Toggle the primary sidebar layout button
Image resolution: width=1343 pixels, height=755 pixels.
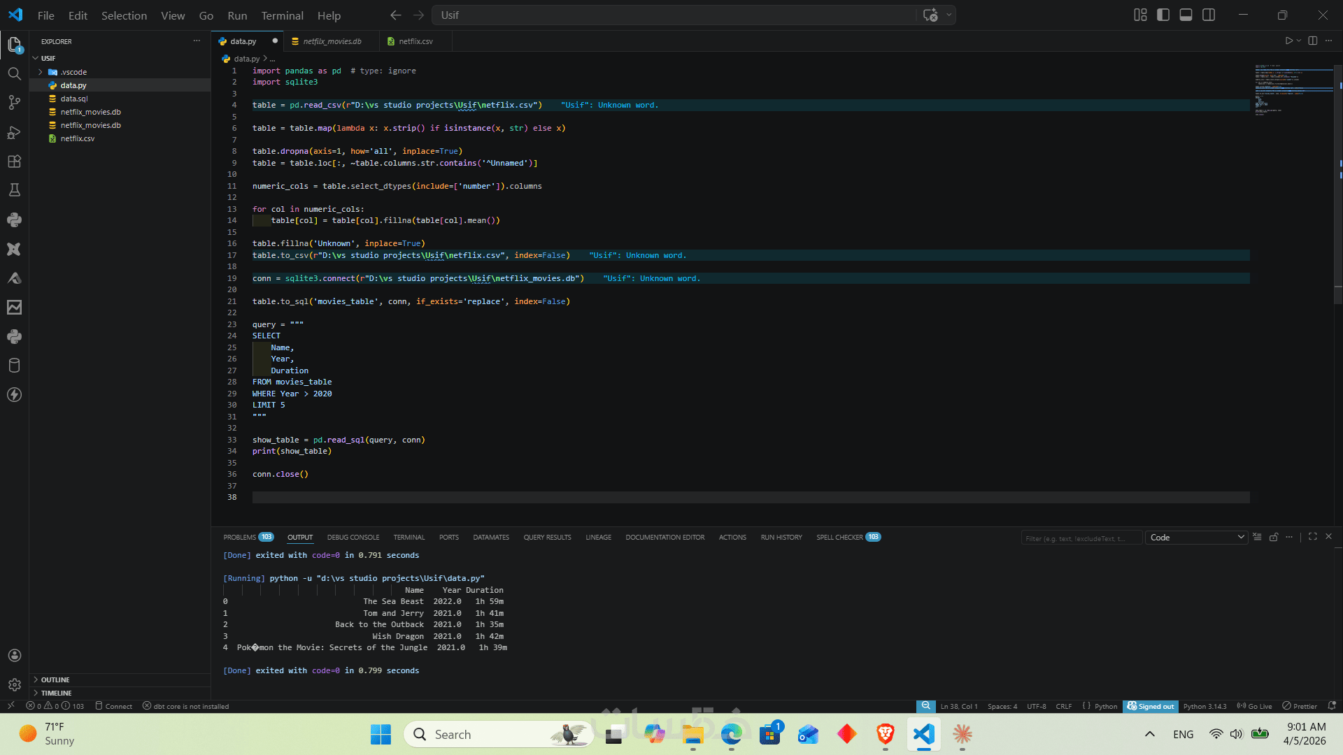point(1163,15)
